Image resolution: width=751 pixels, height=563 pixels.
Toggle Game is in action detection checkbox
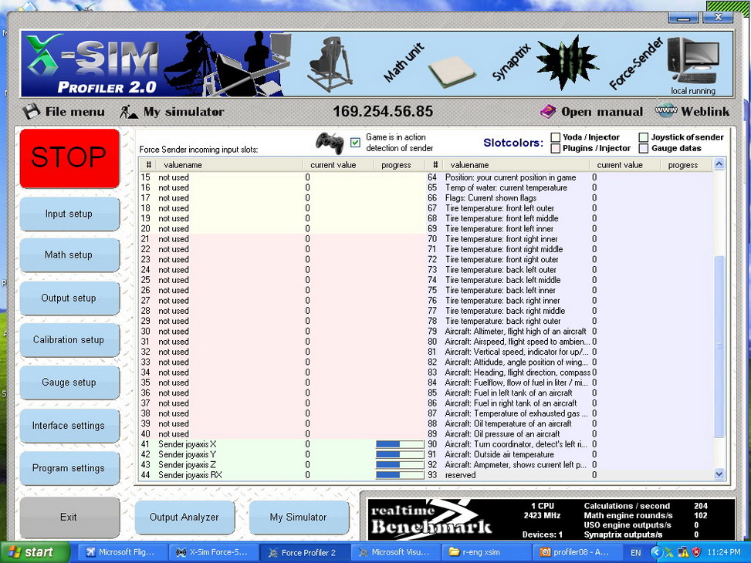click(x=355, y=142)
